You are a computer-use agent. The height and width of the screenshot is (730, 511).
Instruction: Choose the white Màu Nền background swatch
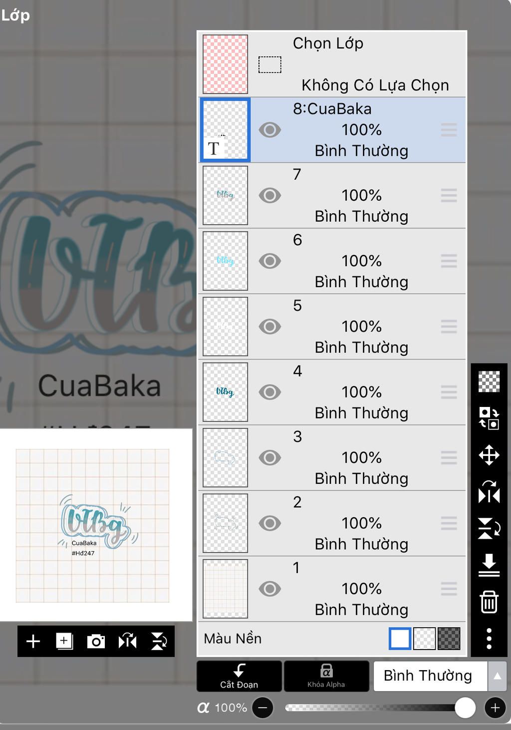[400, 638]
